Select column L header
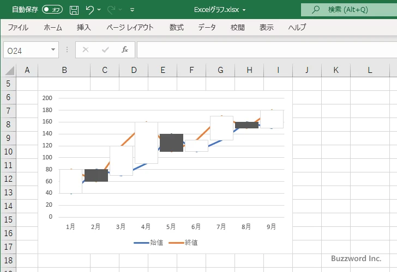 coord(370,70)
